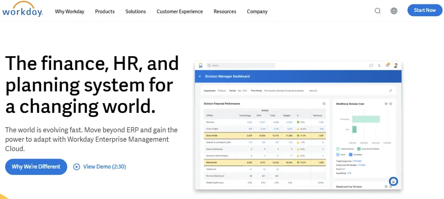Click the Workday logo in the header
The image size is (444, 199).
(x=22, y=9)
